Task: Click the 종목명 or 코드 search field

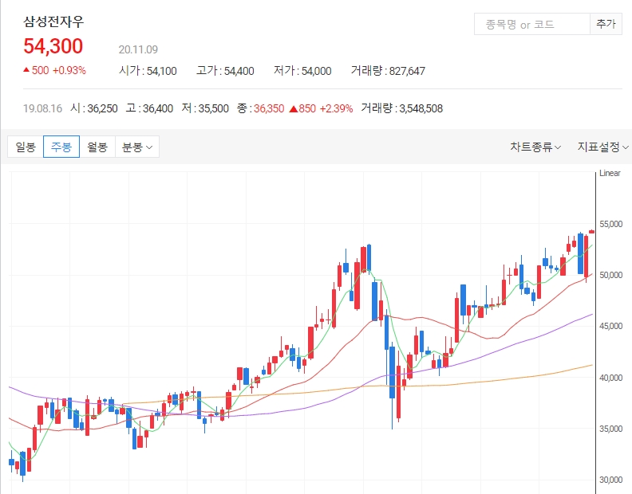Action: [x=532, y=24]
